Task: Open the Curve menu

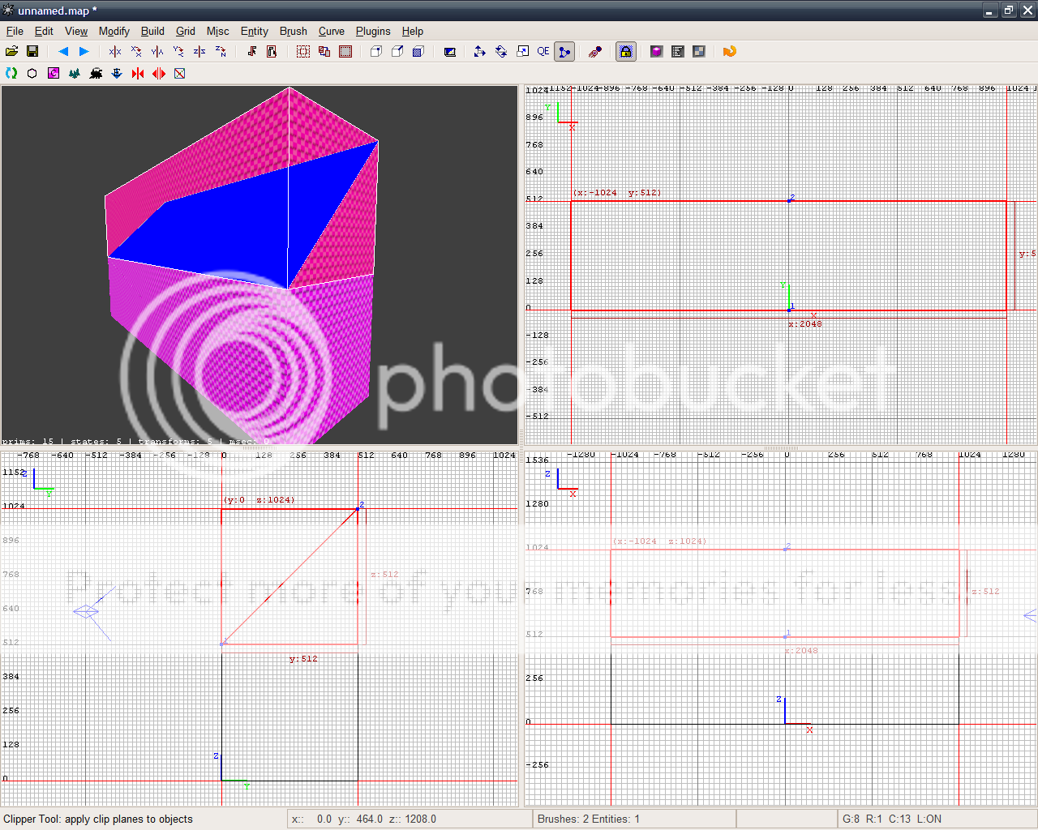Action: [331, 31]
